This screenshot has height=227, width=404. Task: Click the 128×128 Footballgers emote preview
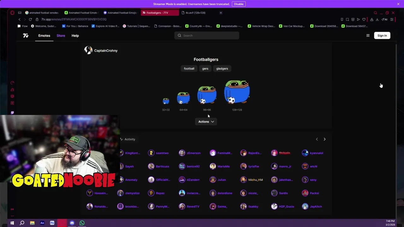pos(237,92)
